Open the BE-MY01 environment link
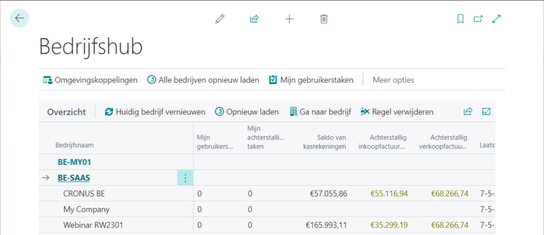This screenshot has width=544, height=235. [71, 162]
